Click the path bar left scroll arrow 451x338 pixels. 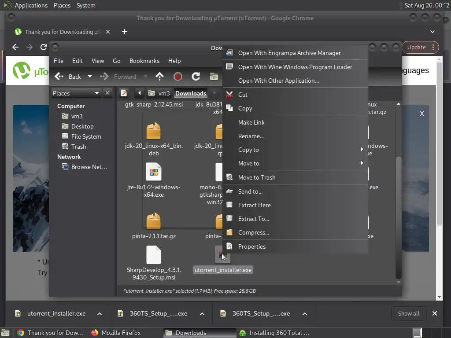tap(140, 93)
